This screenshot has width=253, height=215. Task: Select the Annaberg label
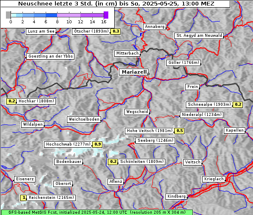click(x=154, y=27)
